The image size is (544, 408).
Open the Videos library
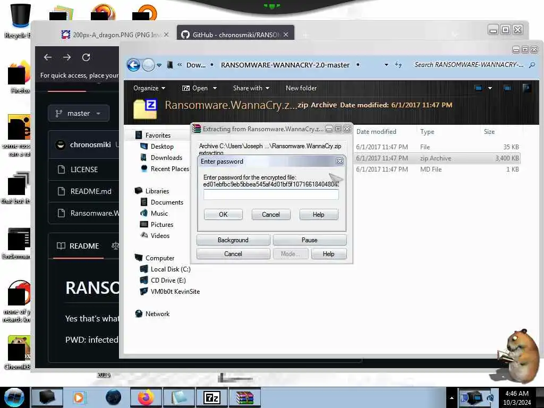pyautogui.click(x=160, y=235)
